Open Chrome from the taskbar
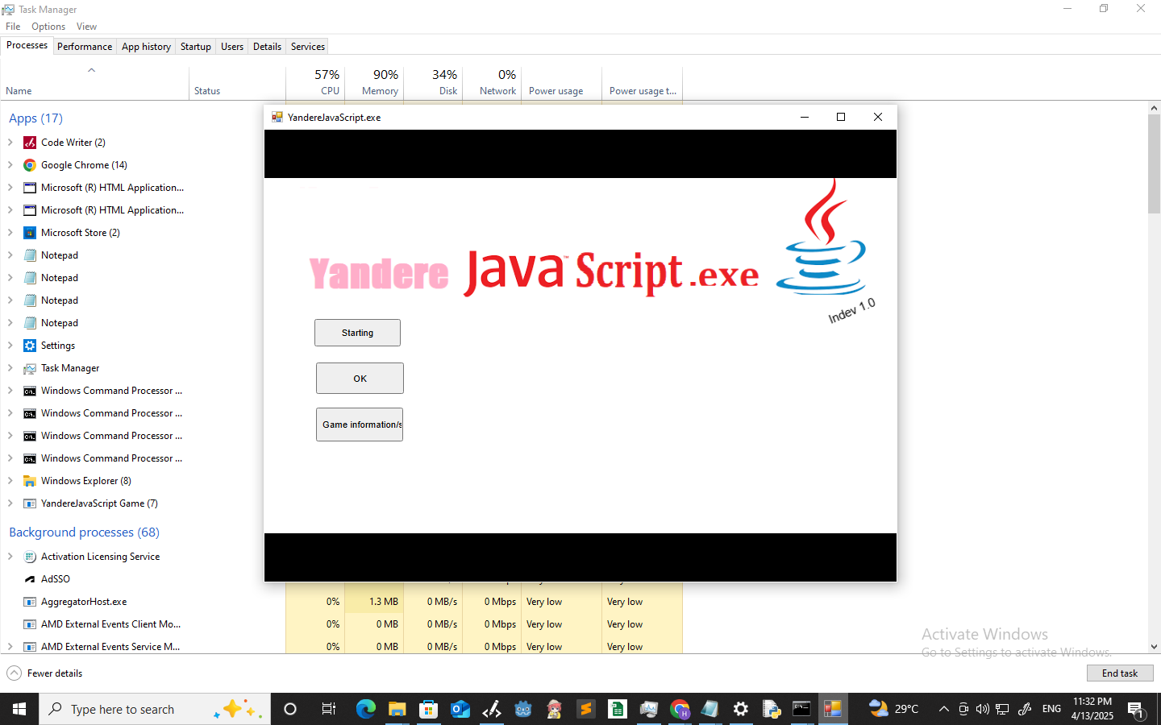The image size is (1161, 725). click(680, 709)
